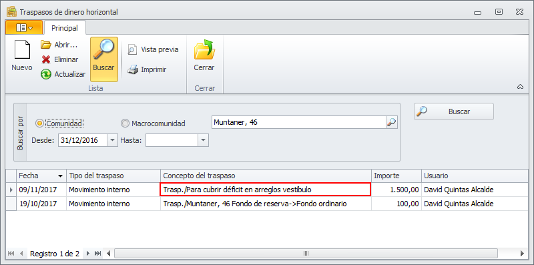This screenshot has height=265, width=534.
Task: Open selected record with Abrir
Action: pyautogui.click(x=59, y=45)
